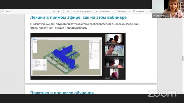This screenshot has height=103, width=184.
Task: Rotate the page with the rotate icon
Action: (x=63, y=11)
